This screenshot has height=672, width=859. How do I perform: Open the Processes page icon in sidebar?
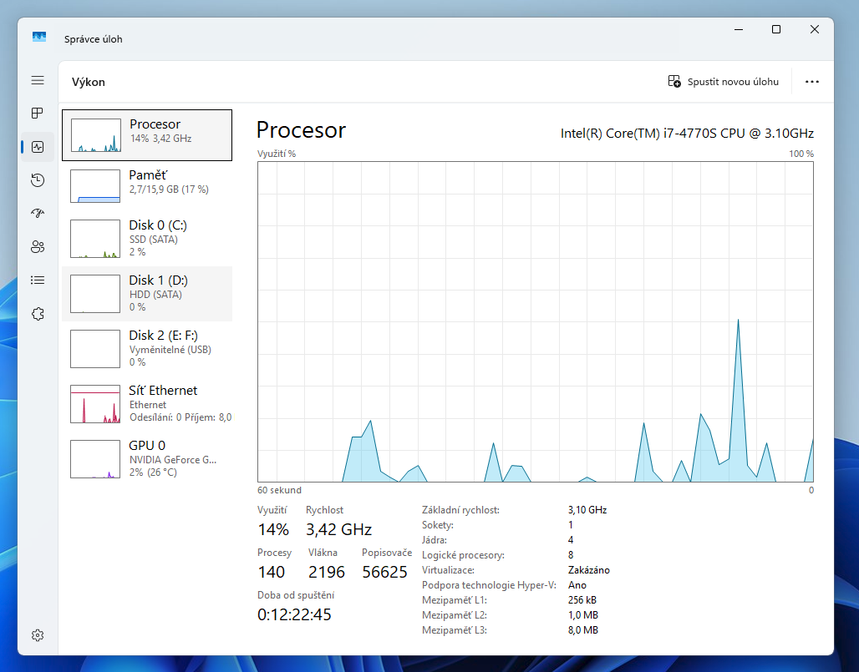[x=38, y=114]
